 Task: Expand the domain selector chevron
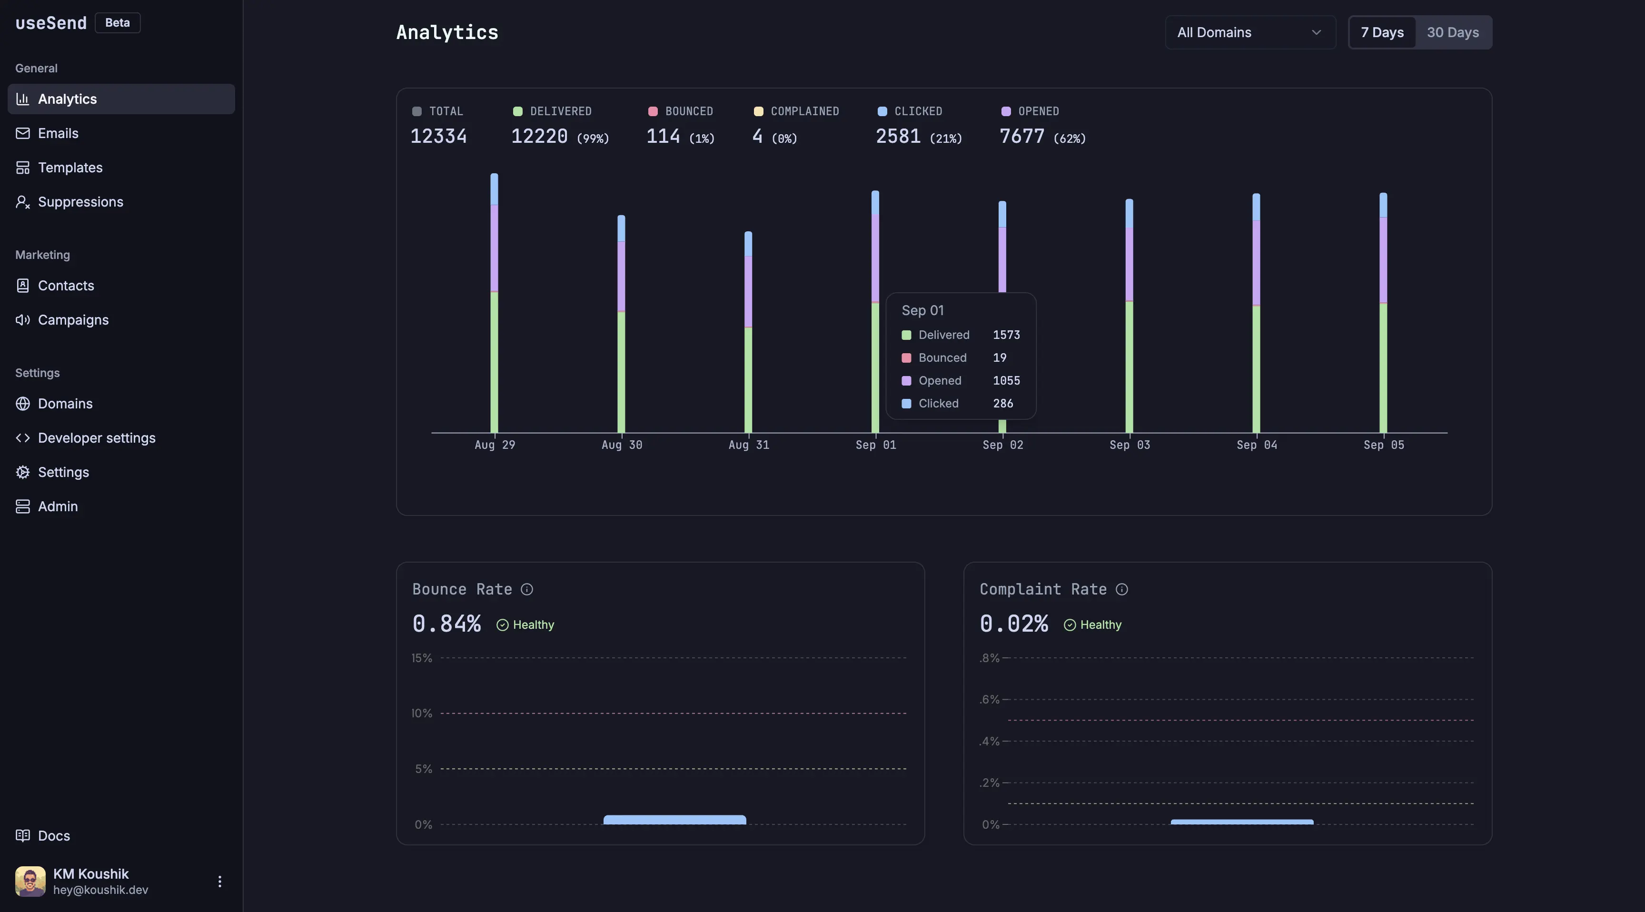coord(1316,32)
